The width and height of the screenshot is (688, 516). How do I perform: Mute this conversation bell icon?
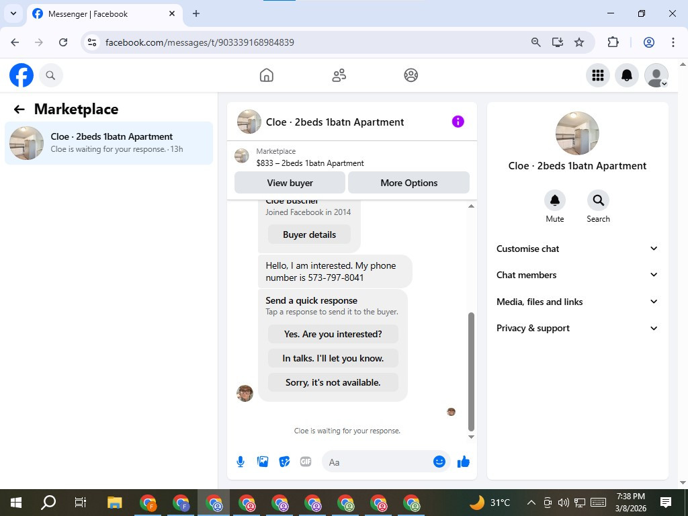(554, 200)
